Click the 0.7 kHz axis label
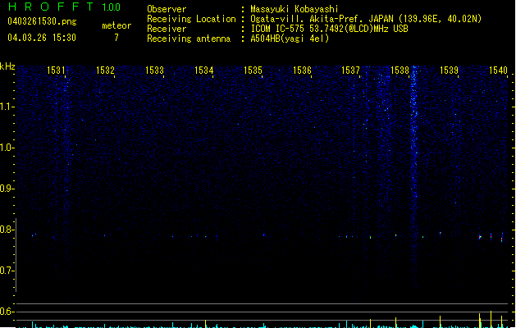The height and width of the screenshot is (328, 516). 7,271
